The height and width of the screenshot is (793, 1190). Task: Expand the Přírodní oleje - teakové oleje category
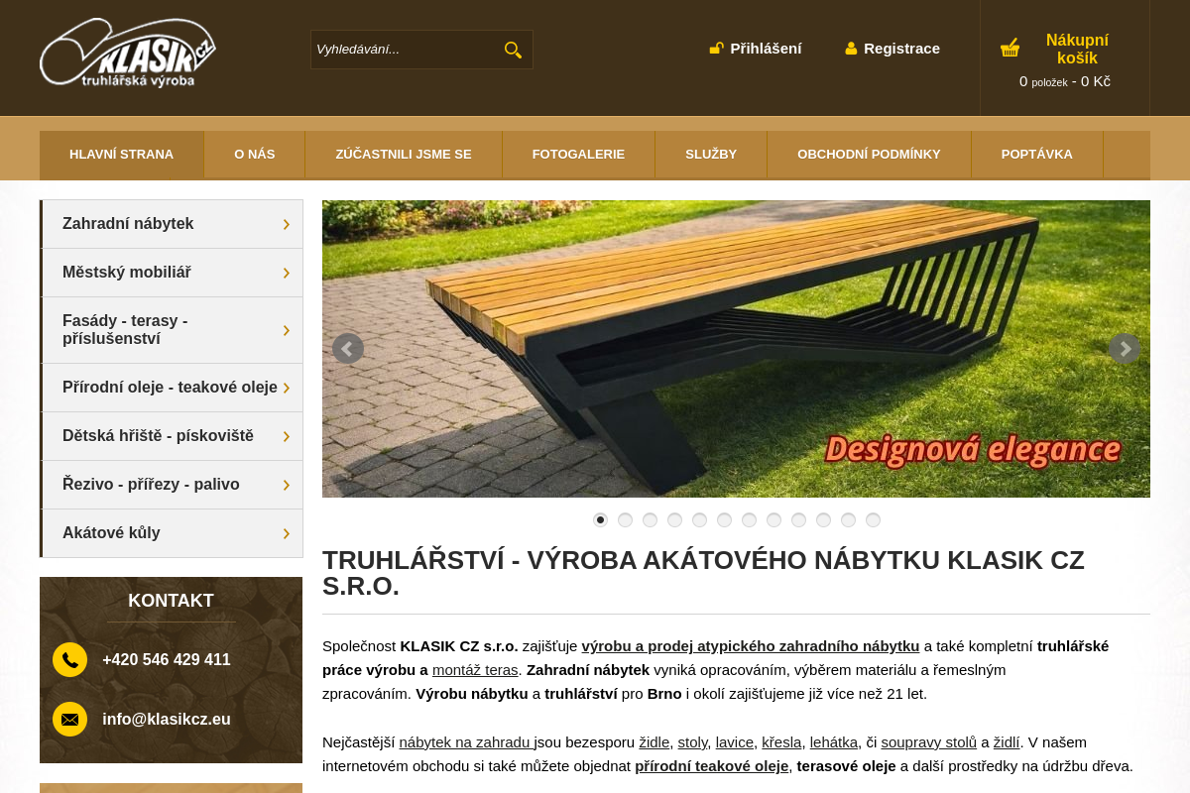[x=170, y=387]
